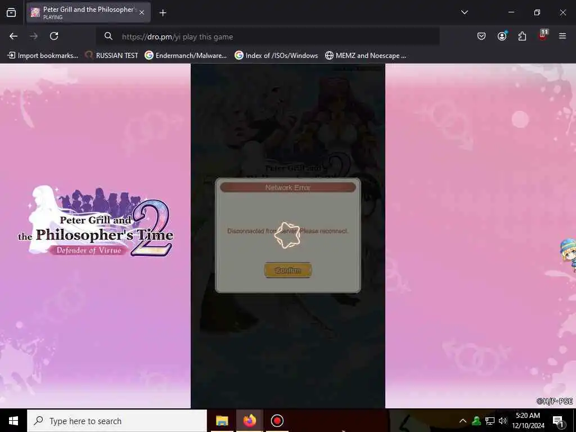
Task: Click the Firefox taskbar icon
Action: pyautogui.click(x=249, y=421)
